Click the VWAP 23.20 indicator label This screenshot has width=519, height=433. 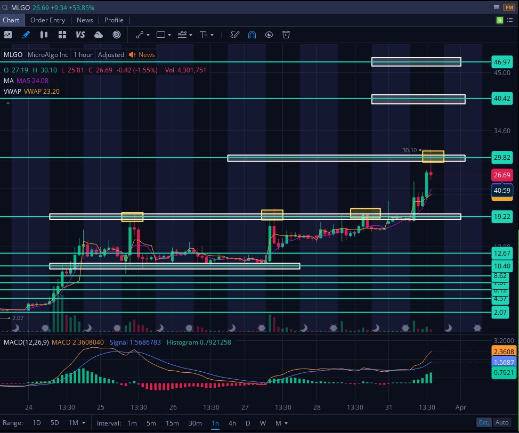coord(42,91)
